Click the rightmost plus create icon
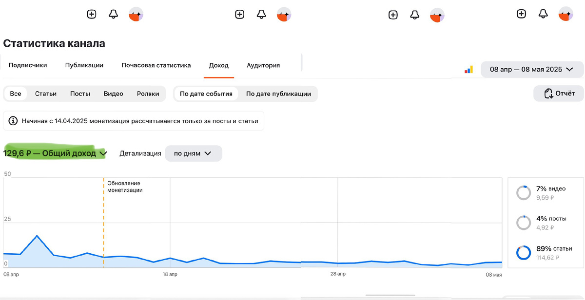 [x=522, y=14]
